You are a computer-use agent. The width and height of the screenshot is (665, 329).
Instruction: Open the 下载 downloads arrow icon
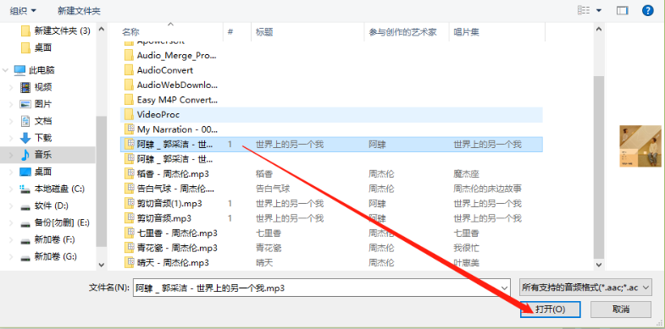25,138
